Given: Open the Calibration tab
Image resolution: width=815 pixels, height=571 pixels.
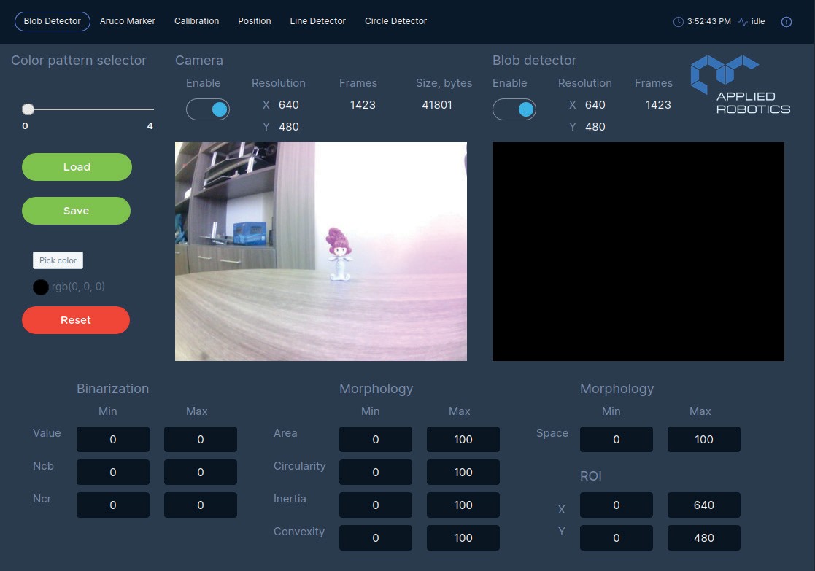Looking at the screenshot, I should coord(196,21).
